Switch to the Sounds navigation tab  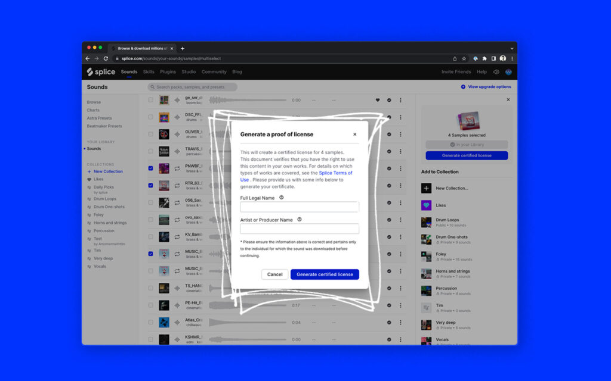point(129,71)
